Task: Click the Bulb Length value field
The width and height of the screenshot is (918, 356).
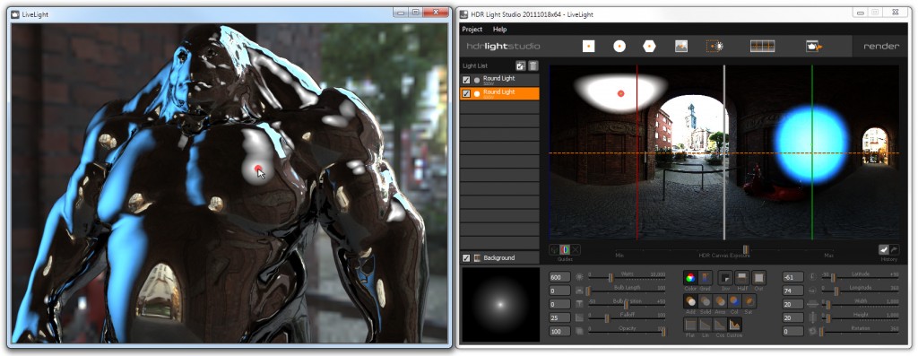Action: point(559,291)
